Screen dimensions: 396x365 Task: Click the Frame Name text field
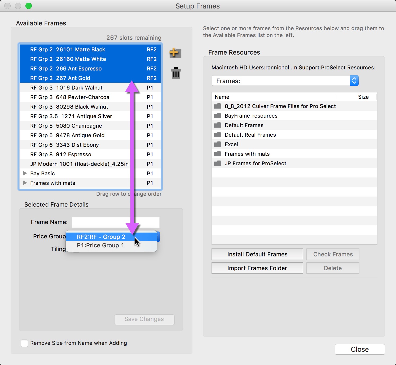pos(116,222)
